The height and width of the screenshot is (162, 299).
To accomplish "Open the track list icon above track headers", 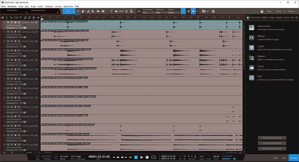I will tap(3, 18).
